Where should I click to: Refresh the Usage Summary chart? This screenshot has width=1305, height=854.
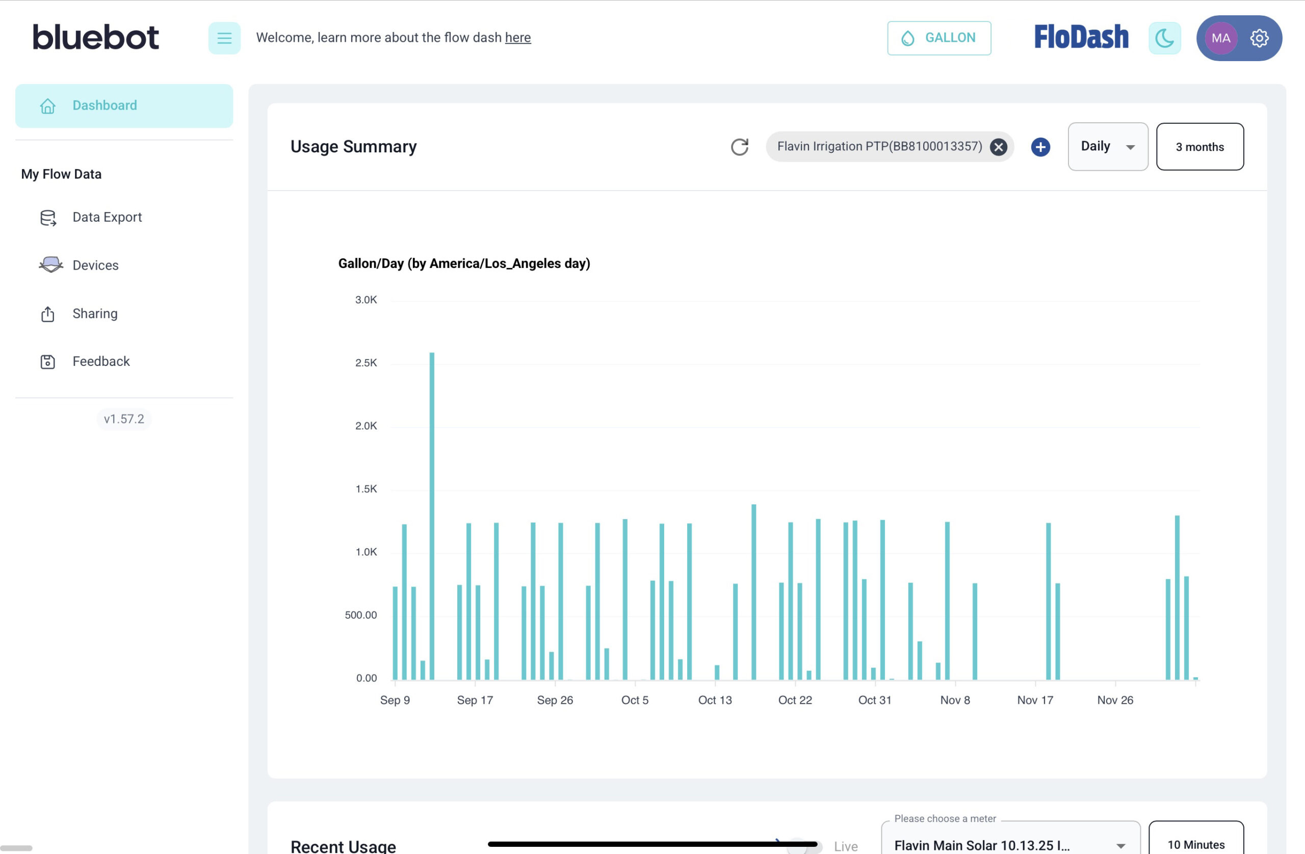coord(739,146)
